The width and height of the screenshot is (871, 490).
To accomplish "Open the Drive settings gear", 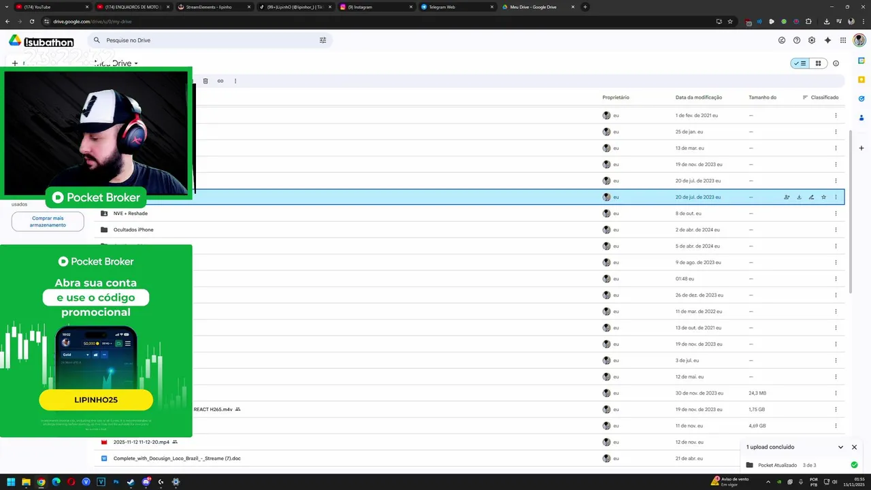I will (x=812, y=40).
